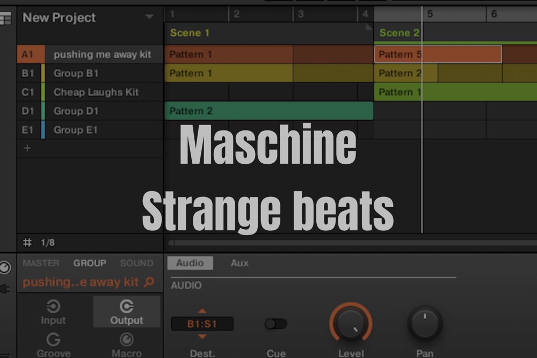Screen dimensions: 537x358
Task: Toggle the Cue switch
Action: 275,324
